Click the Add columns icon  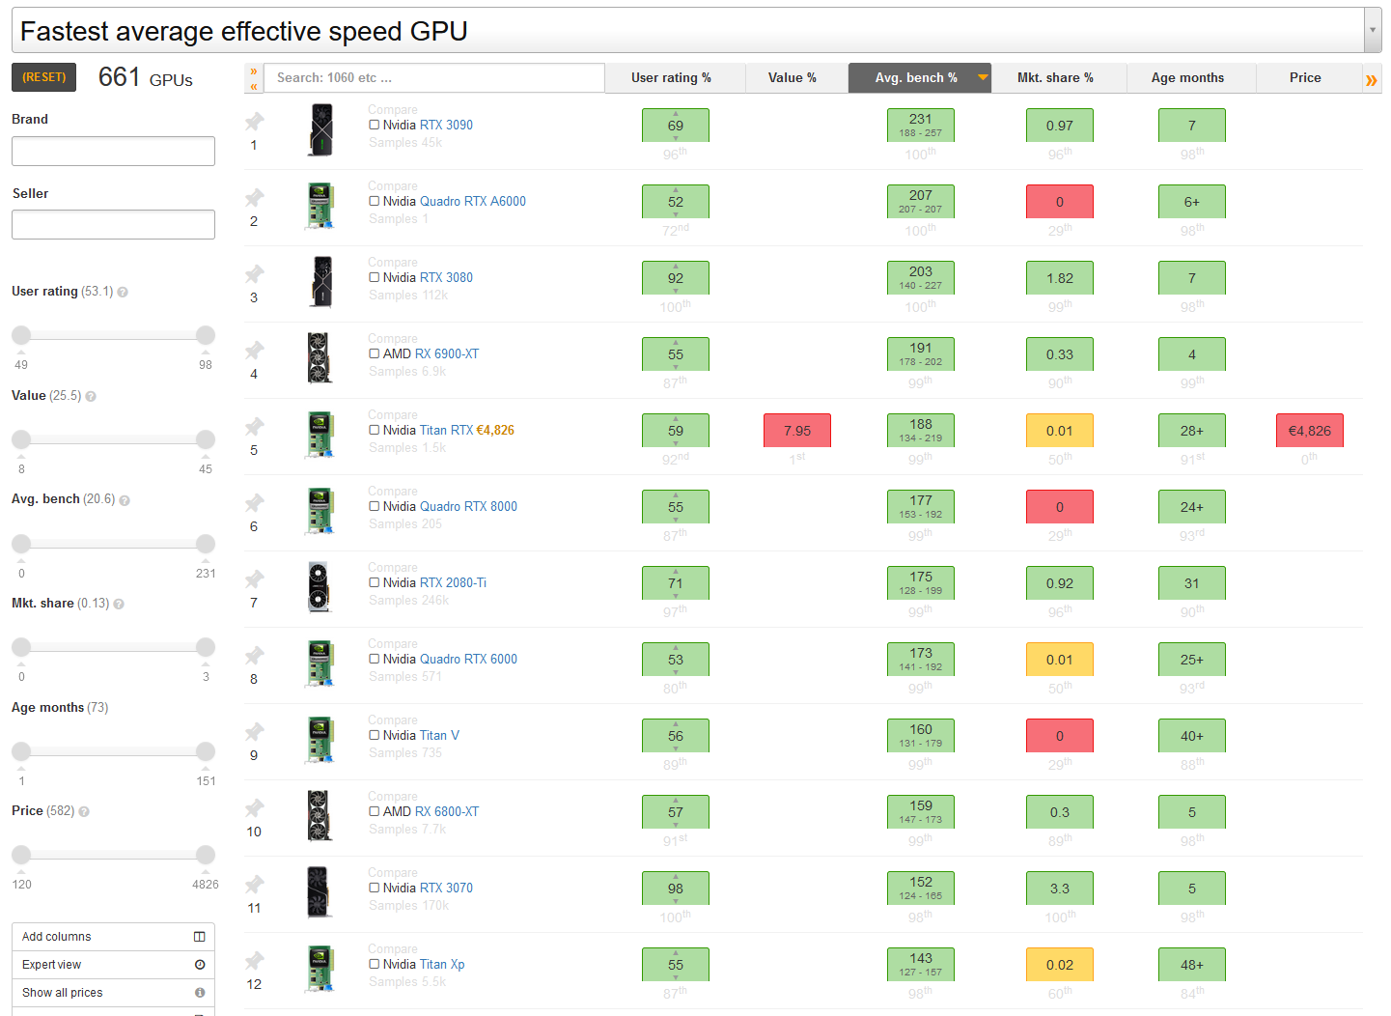pyautogui.click(x=199, y=937)
